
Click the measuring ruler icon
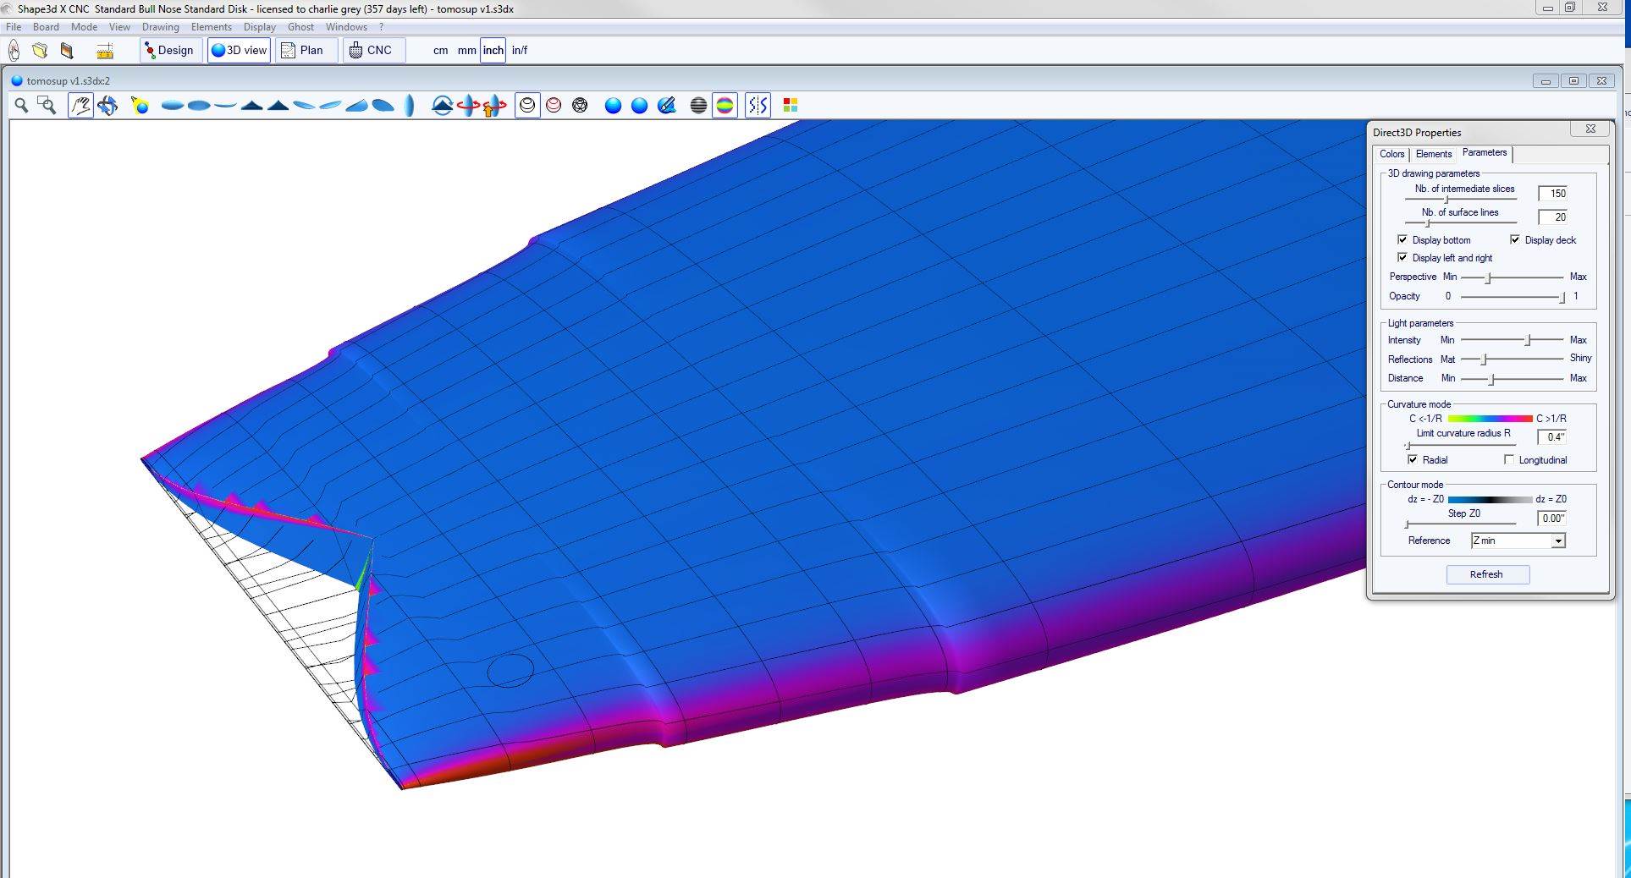pyautogui.click(x=105, y=51)
